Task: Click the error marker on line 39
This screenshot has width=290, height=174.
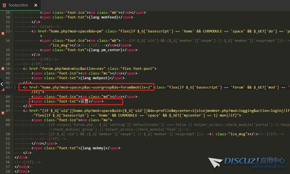Action: tap(3, 69)
